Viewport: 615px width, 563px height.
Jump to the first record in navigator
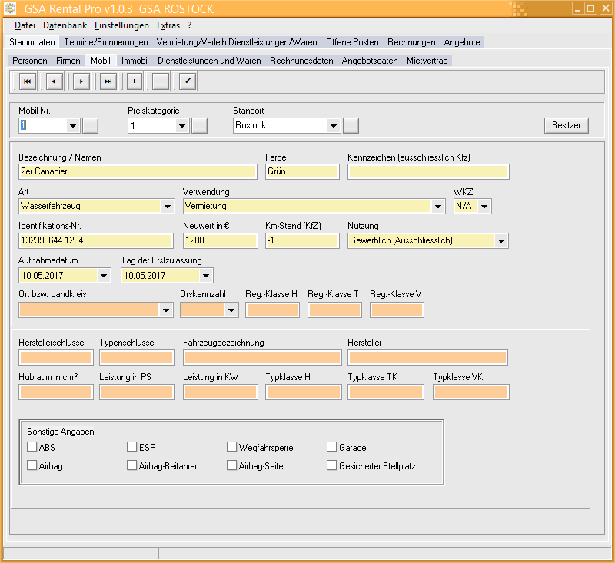[x=27, y=81]
